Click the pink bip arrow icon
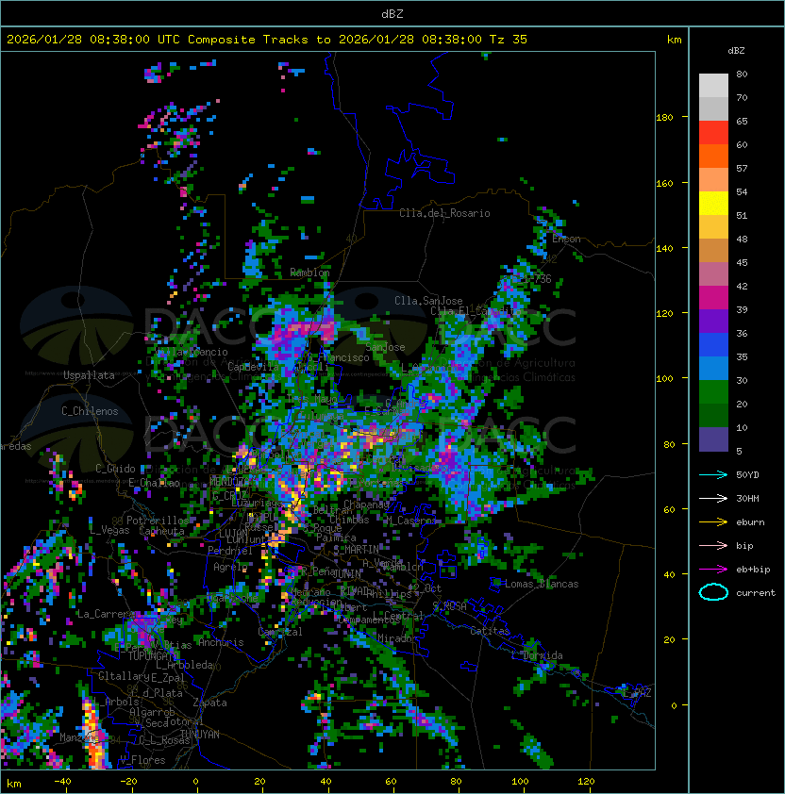The image size is (785, 794). 713,545
